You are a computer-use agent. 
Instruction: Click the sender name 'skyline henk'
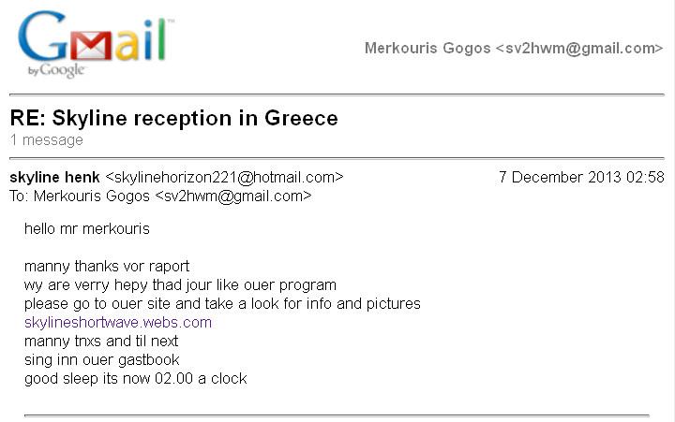pyautogui.click(x=54, y=177)
